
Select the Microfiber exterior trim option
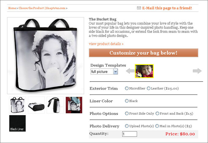click(x=127, y=88)
